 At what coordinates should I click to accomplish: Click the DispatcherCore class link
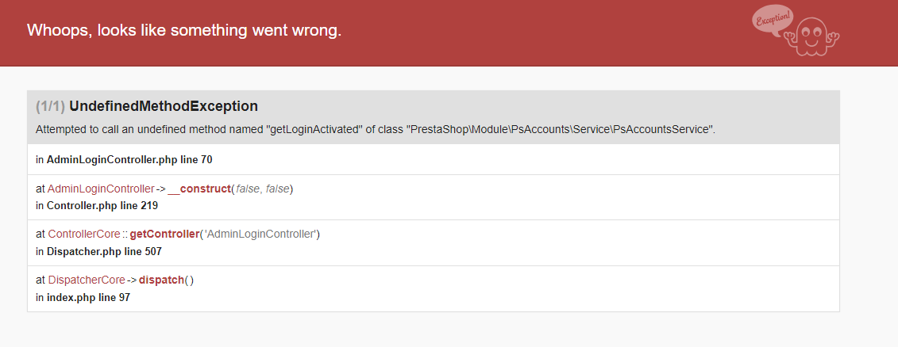(87, 280)
